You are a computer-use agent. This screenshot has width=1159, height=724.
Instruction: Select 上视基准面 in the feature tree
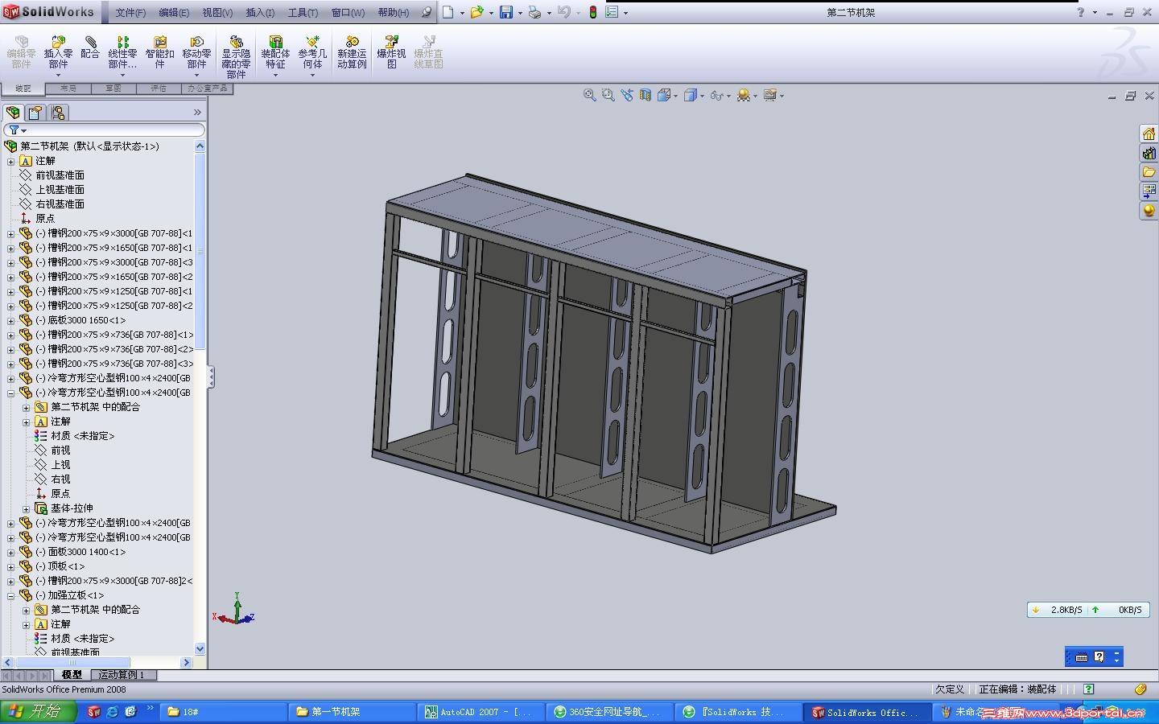coord(60,190)
